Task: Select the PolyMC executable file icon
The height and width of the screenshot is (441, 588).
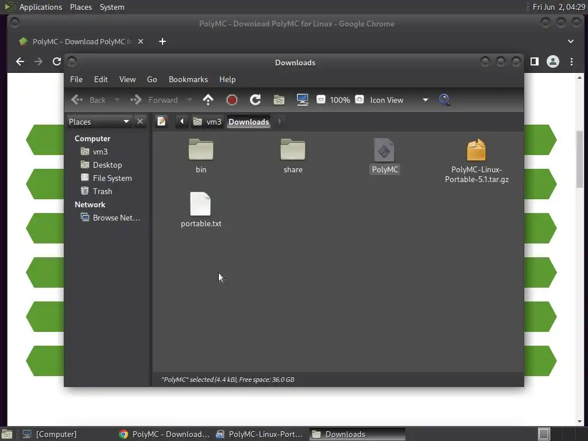Action: pyautogui.click(x=384, y=150)
